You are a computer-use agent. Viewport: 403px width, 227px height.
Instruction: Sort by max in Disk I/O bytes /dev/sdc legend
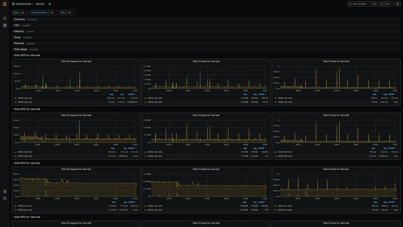[x=245, y=202]
